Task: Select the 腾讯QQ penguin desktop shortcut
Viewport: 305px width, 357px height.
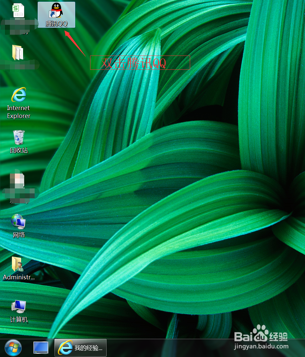Action: coord(56,15)
